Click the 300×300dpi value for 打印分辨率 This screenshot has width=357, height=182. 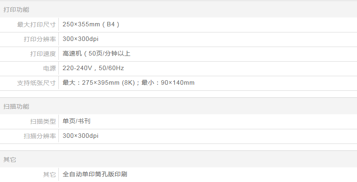pos(80,39)
